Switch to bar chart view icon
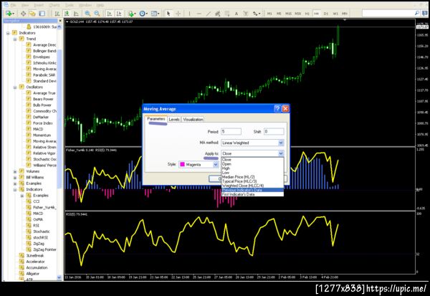This screenshot has height=296, width=430. click(57, 14)
